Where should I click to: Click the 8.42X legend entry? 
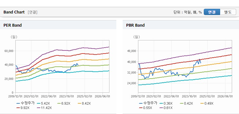tap(84, 103)
